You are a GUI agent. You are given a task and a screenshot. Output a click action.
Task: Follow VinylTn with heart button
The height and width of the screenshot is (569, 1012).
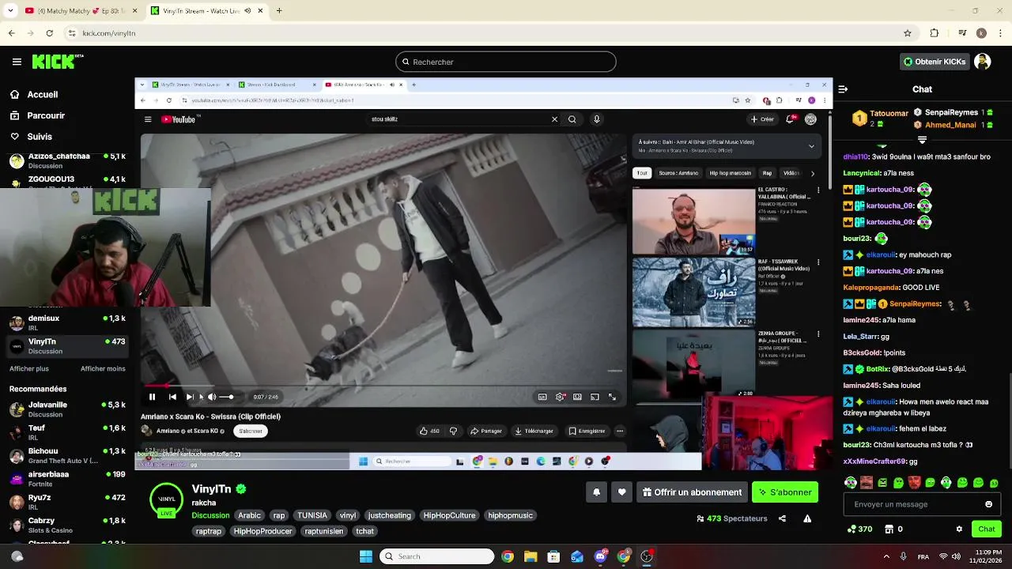point(621,492)
